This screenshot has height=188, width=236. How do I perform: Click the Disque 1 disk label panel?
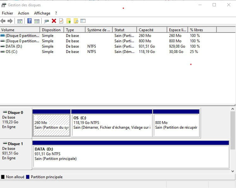pyautogui.click(x=16, y=154)
